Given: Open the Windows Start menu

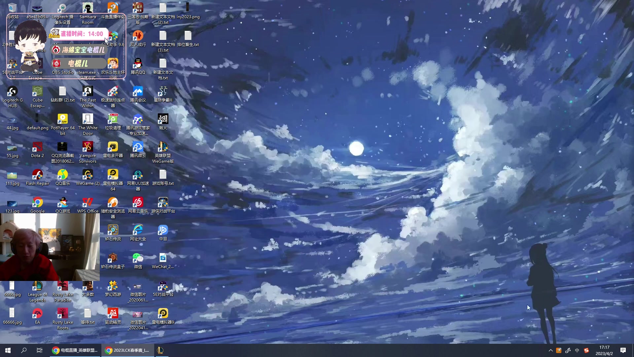Looking at the screenshot, I should [8, 350].
